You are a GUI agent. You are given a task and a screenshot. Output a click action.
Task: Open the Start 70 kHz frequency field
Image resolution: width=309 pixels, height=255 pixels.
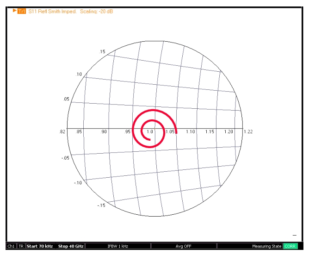click(x=40, y=246)
